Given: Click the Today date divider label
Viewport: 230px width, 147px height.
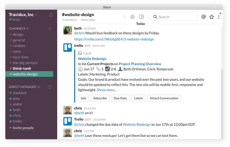Looking at the screenshot, I should point(141,24).
